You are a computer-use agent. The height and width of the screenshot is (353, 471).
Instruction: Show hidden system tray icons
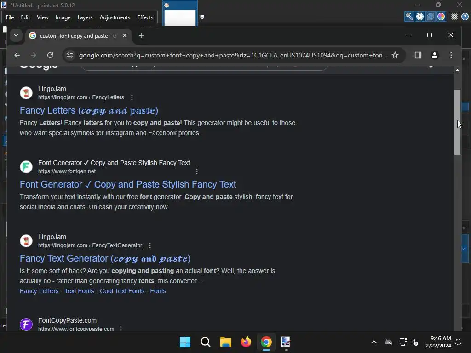373,342
